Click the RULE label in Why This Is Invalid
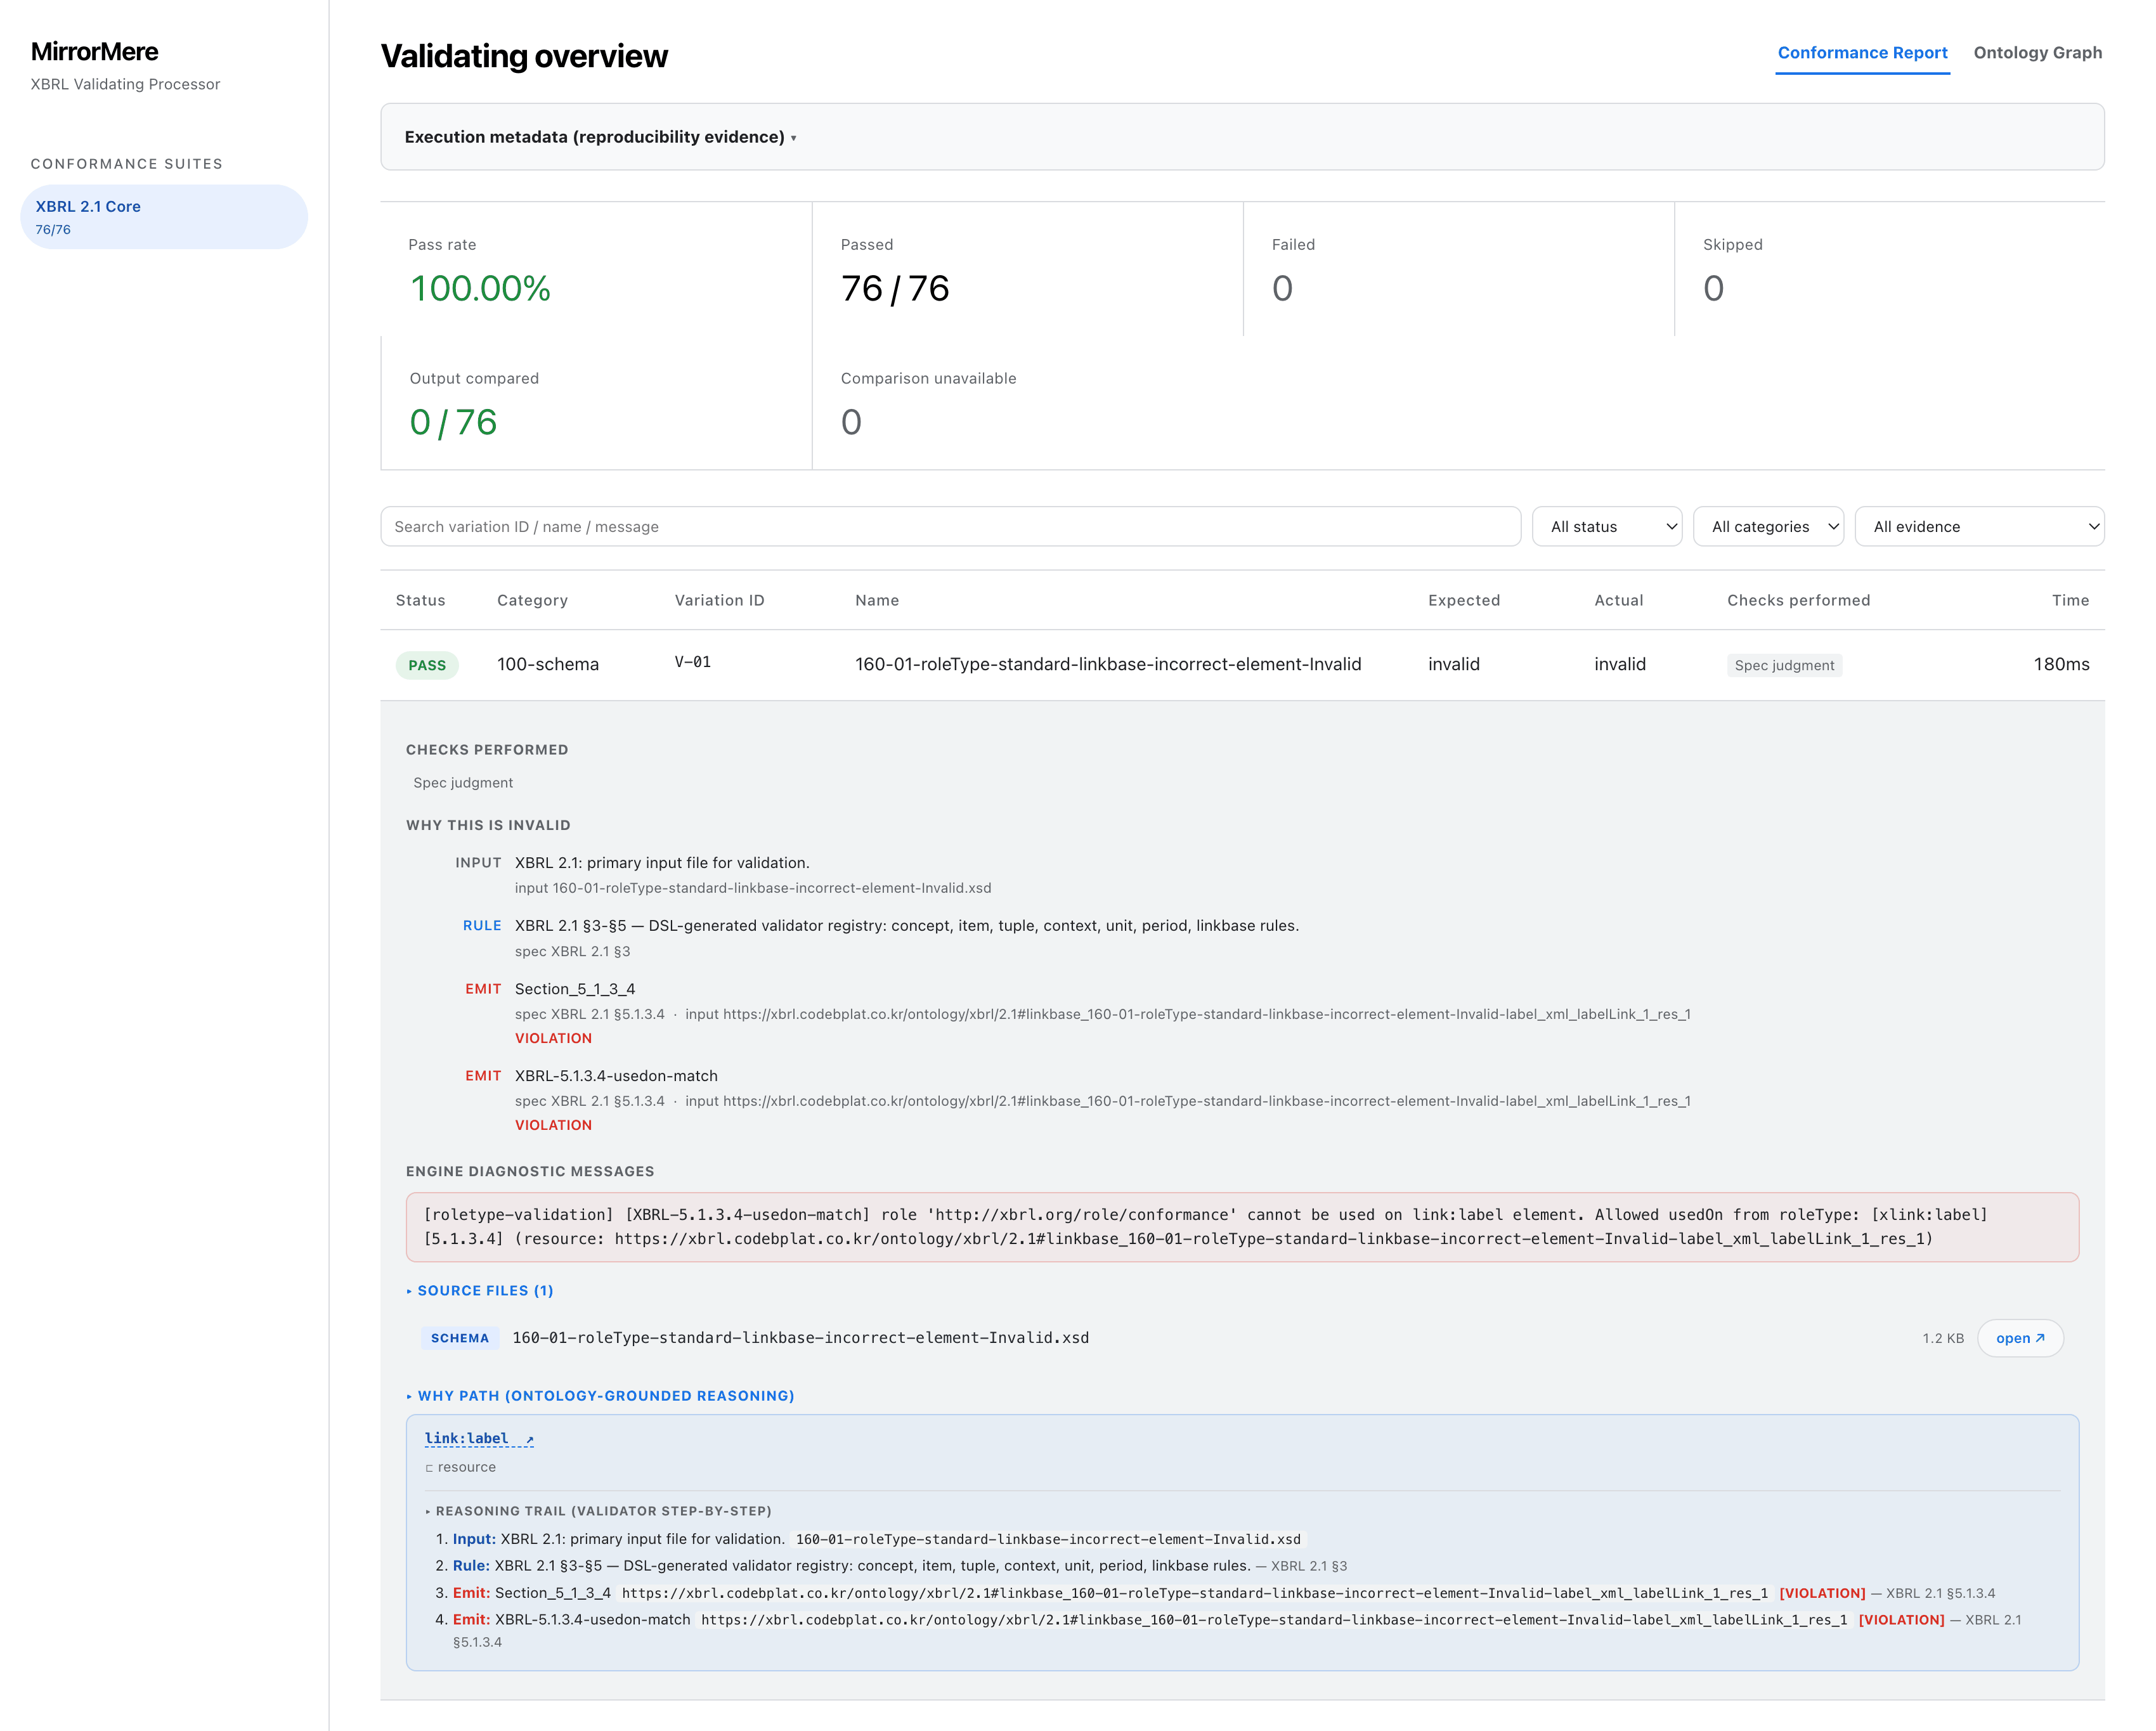Viewport: 2156px width, 1731px height. click(x=482, y=926)
